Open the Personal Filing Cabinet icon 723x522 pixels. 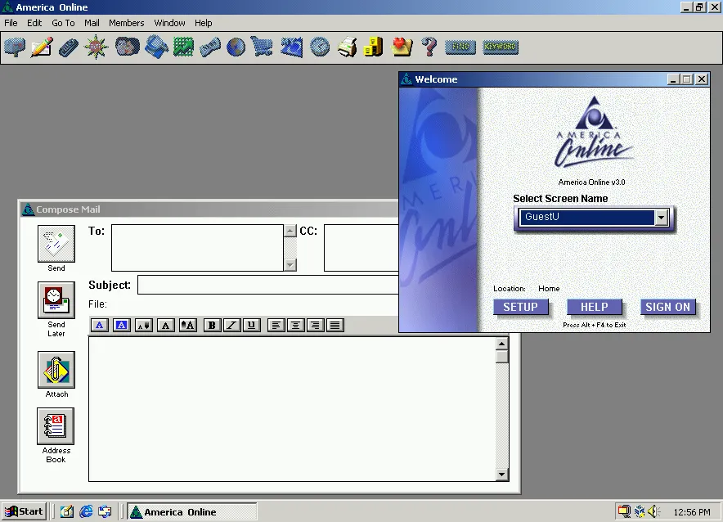(x=374, y=47)
